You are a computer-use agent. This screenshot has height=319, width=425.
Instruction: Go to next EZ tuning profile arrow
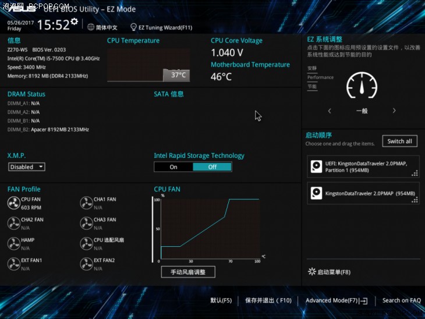[x=394, y=111]
